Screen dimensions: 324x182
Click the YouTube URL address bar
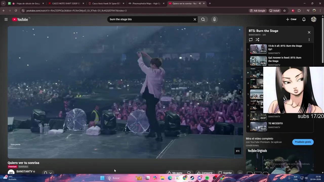coord(134,11)
